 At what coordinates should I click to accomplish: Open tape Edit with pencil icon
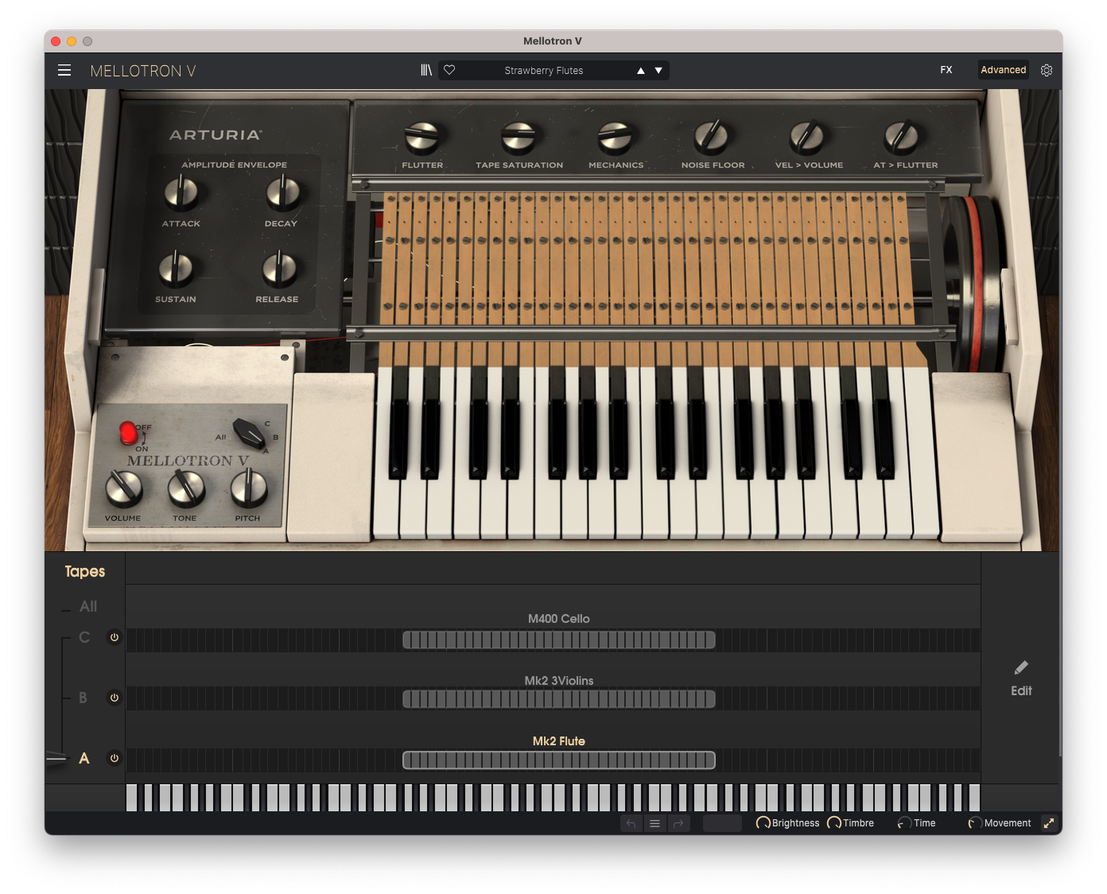tap(1021, 678)
